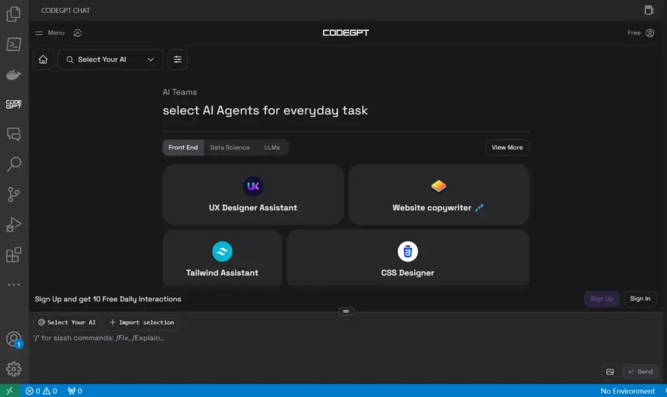The width and height of the screenshot is (667, 397).
Task: Click No Environment in status bar
Action: point(627,390)
